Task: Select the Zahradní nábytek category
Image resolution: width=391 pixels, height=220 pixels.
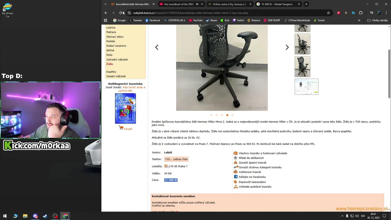Action: point(117,60)
